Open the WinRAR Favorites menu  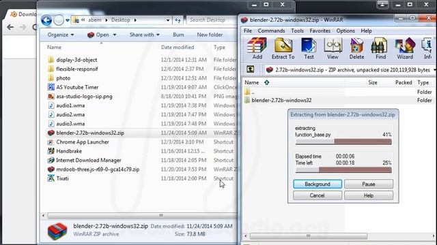pyautogui.click(x=320, y=31)
